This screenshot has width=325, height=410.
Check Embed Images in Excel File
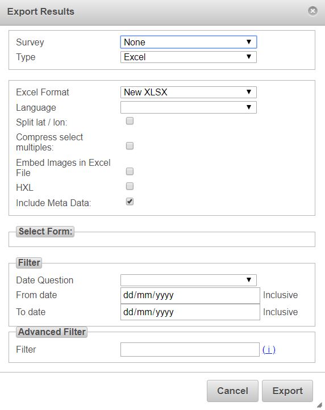point(130,171)
